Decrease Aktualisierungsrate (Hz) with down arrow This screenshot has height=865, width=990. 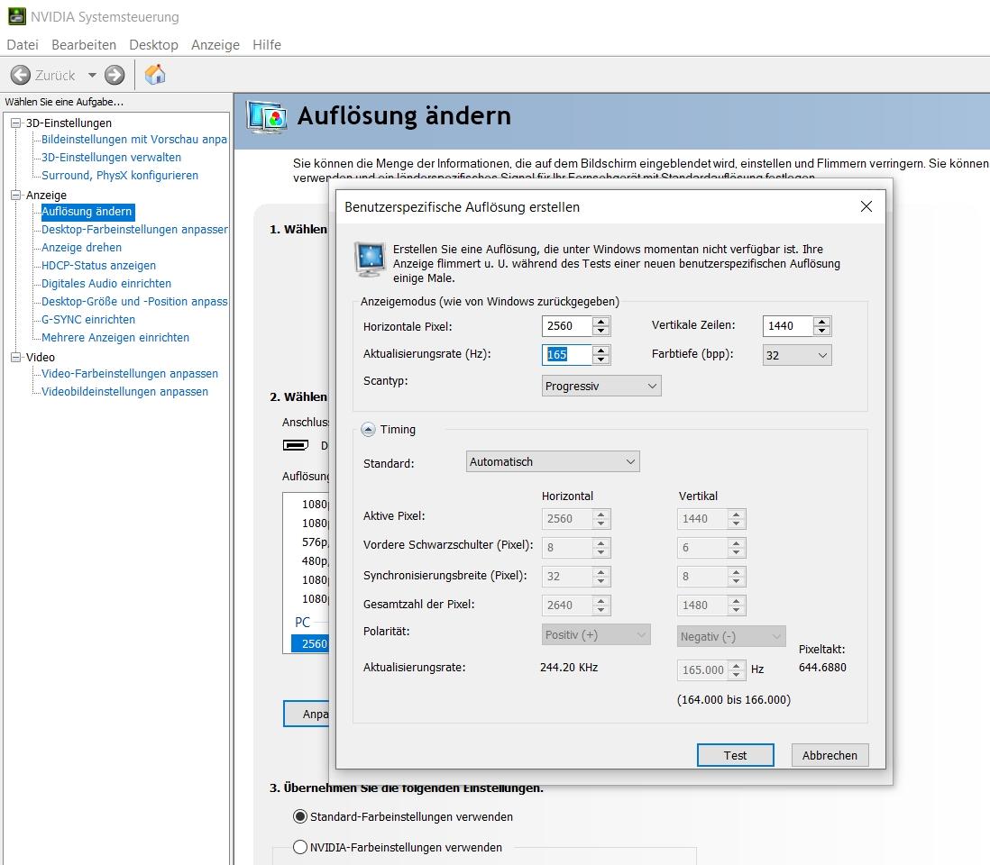(x=601, y=360)
